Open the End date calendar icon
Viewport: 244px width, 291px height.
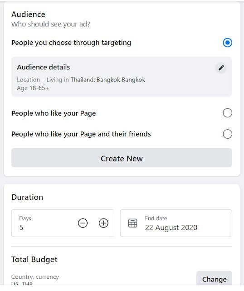pos(132,223)
